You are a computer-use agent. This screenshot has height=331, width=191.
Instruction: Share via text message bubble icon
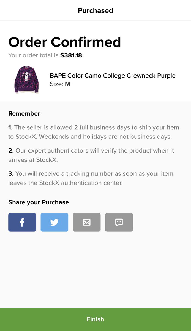click(x=119, y=222)
